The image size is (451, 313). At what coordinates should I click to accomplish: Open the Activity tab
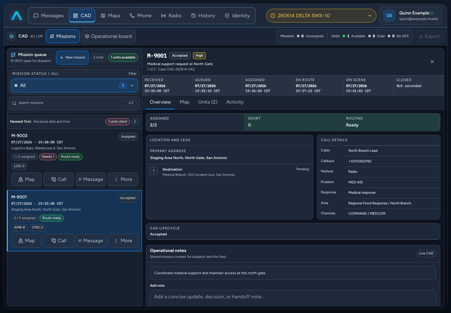(x=235, y=102)
